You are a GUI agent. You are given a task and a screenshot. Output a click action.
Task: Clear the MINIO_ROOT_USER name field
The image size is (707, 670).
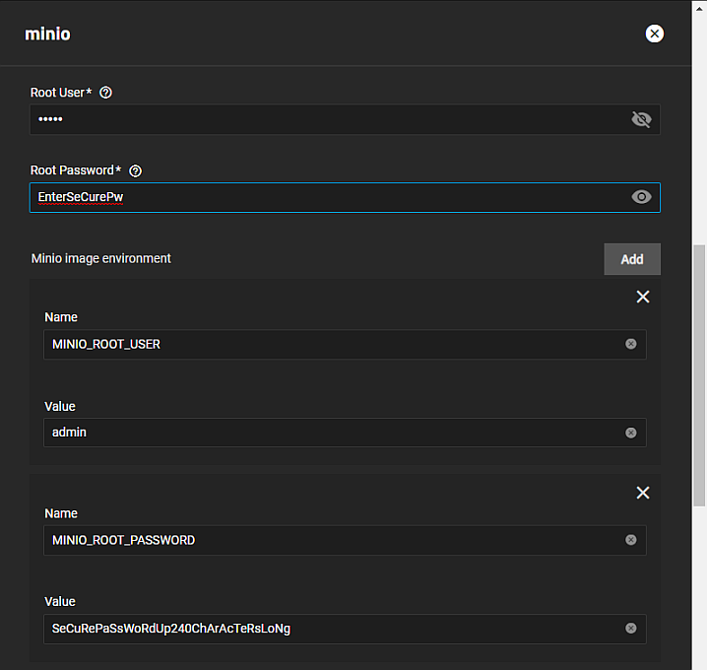tap(631, 344)
